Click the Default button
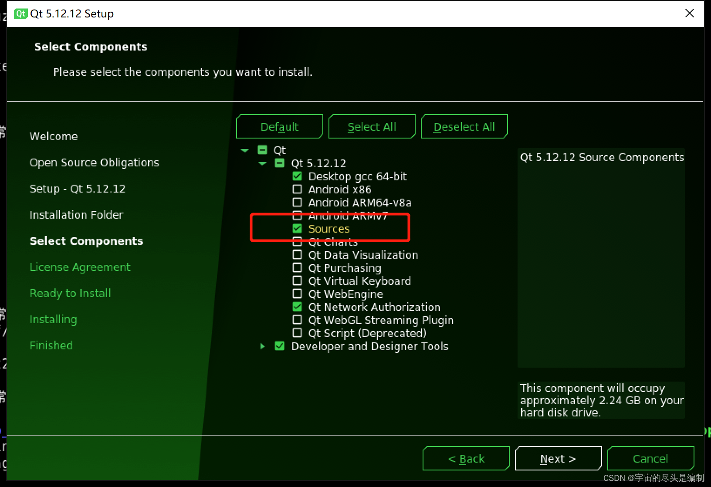 tap(280, 127)
